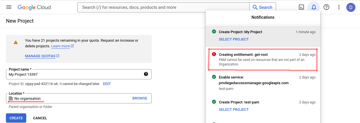Edit the Project name field
Viewport: 360px width, 123px height.
(79, 74)
